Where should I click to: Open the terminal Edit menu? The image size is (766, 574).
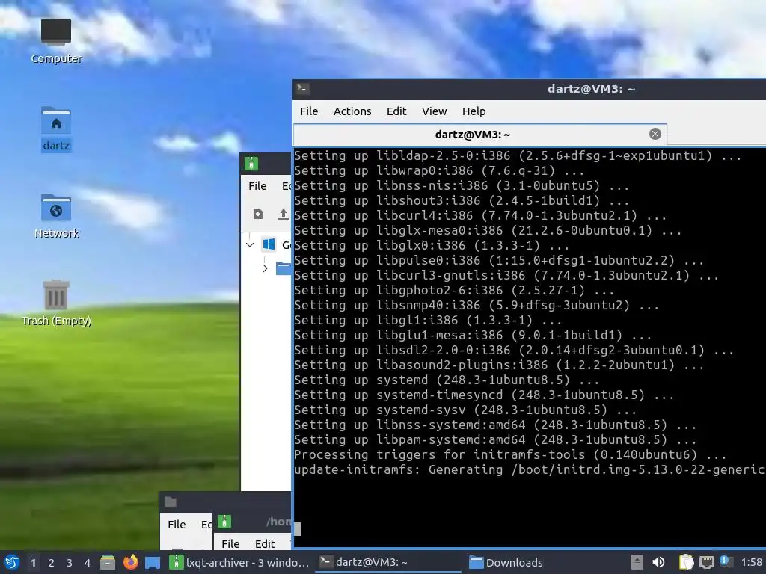pyautogui.click(x=396, y=111)
